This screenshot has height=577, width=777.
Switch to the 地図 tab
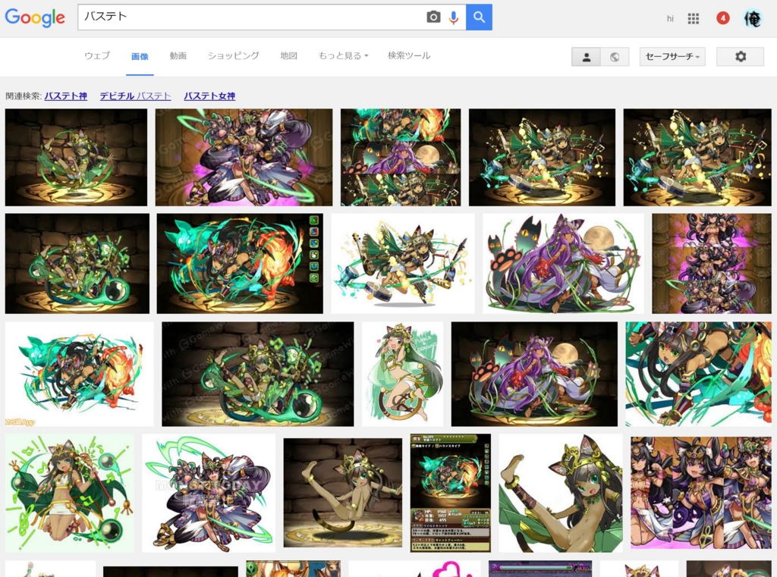[289, 55]
